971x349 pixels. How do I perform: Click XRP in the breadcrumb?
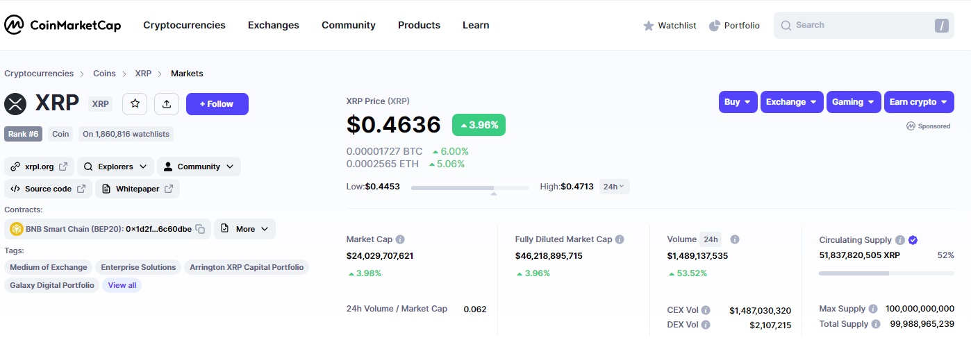click(143, 74)
